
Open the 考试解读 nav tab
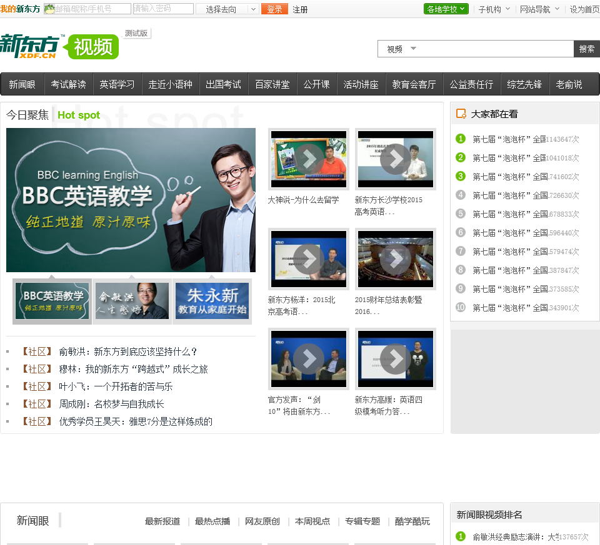[69, 84]
